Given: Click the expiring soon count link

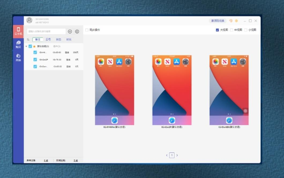Looking at the screenshot, I should click(76, 161).
